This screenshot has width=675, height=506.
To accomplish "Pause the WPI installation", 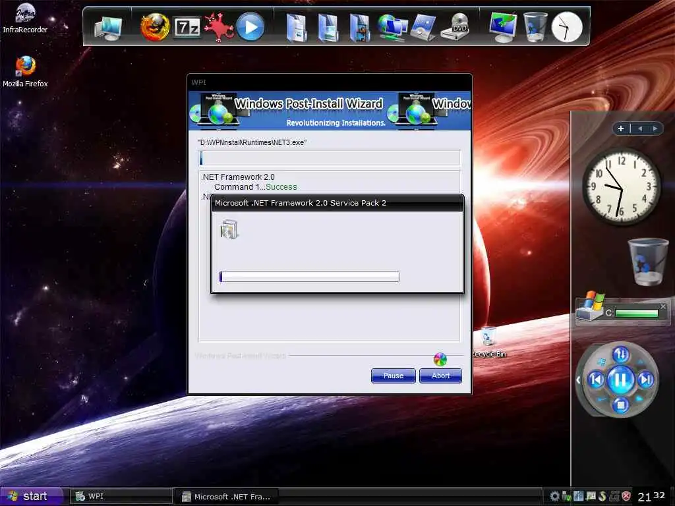I will [x=393, y=376].
